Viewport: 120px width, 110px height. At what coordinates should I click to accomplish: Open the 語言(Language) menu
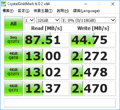pyautogui.click(x=86, y=11)
